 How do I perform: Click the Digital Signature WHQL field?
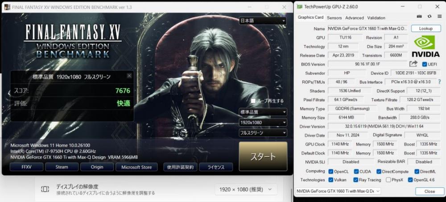(422, 135)
